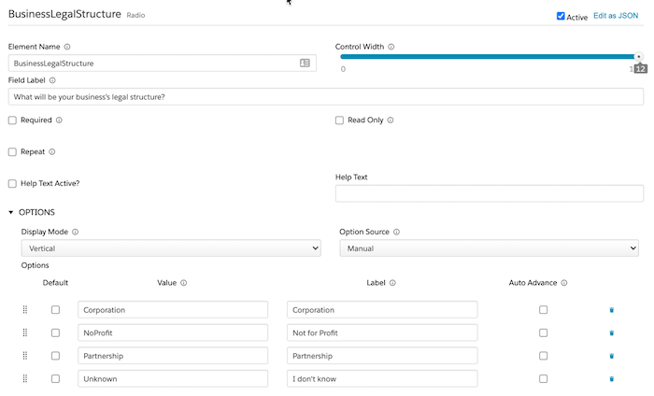Image resolution: width=654 pixels, height=396 pixels.
Task: Click the Field Label text box
Action: [x=325, y=97]
